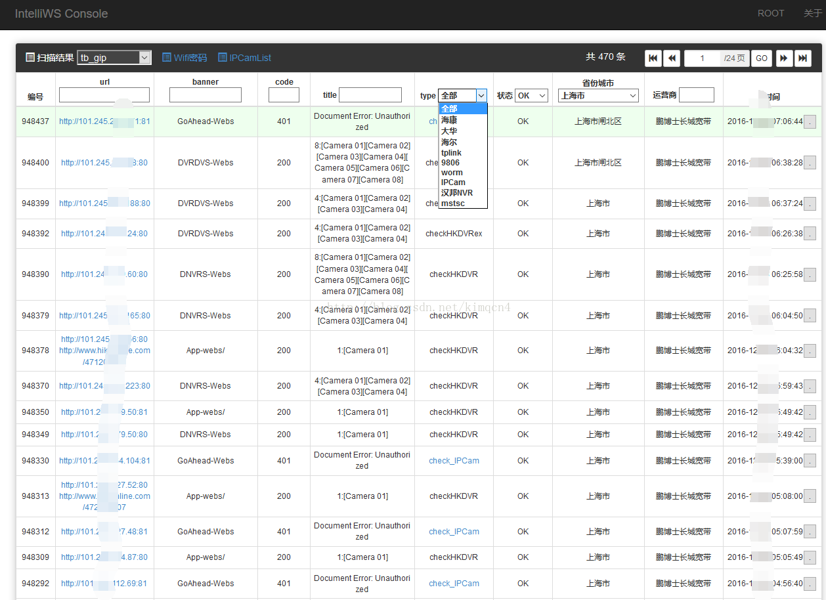Click the small button at row 948399's end

810,204
